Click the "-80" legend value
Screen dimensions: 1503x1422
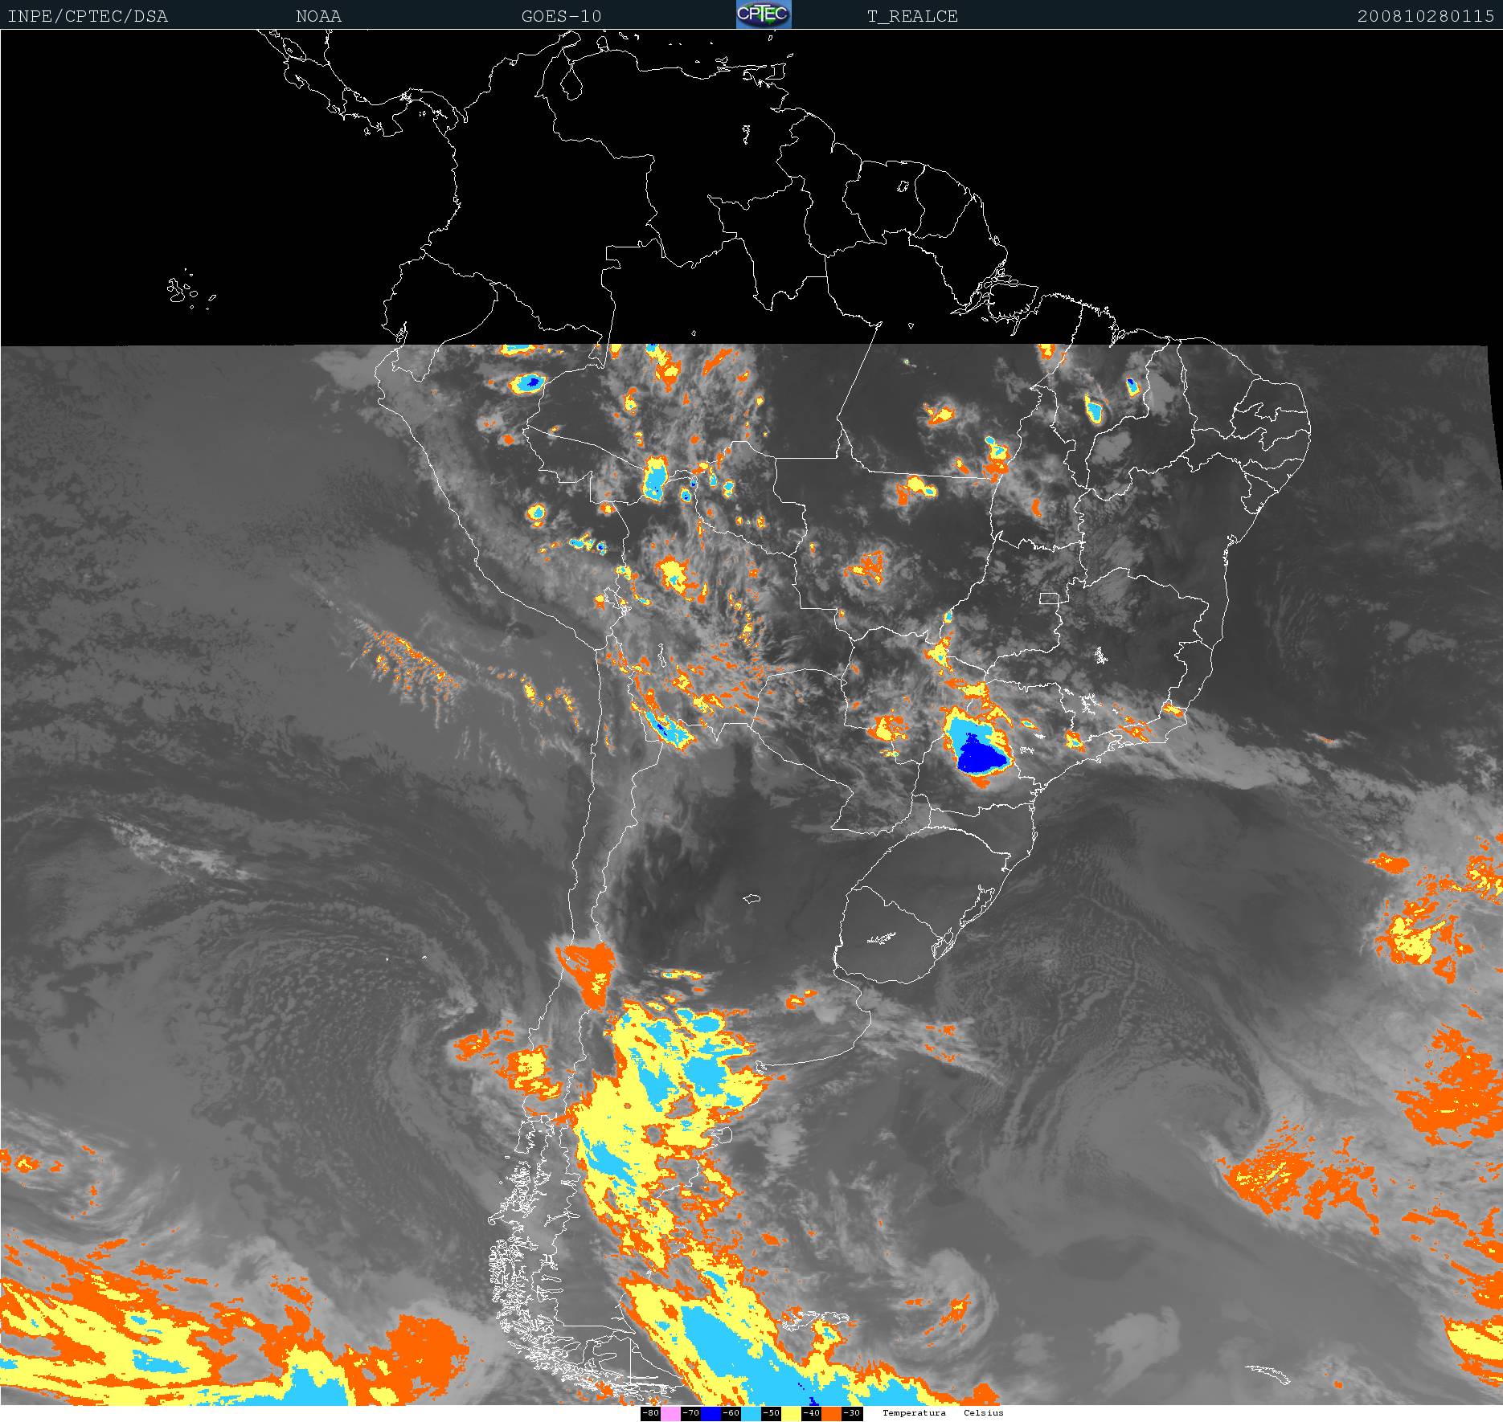click(x=650, y=1413)
